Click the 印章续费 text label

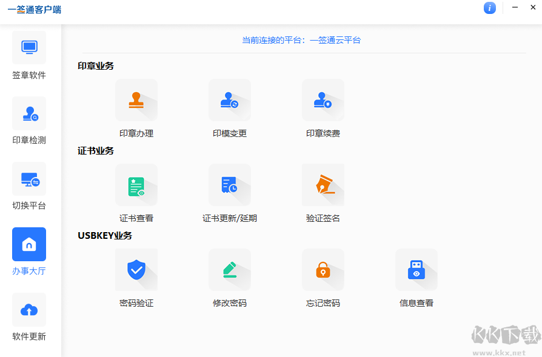pyautogui.click(x=323, y=133)
